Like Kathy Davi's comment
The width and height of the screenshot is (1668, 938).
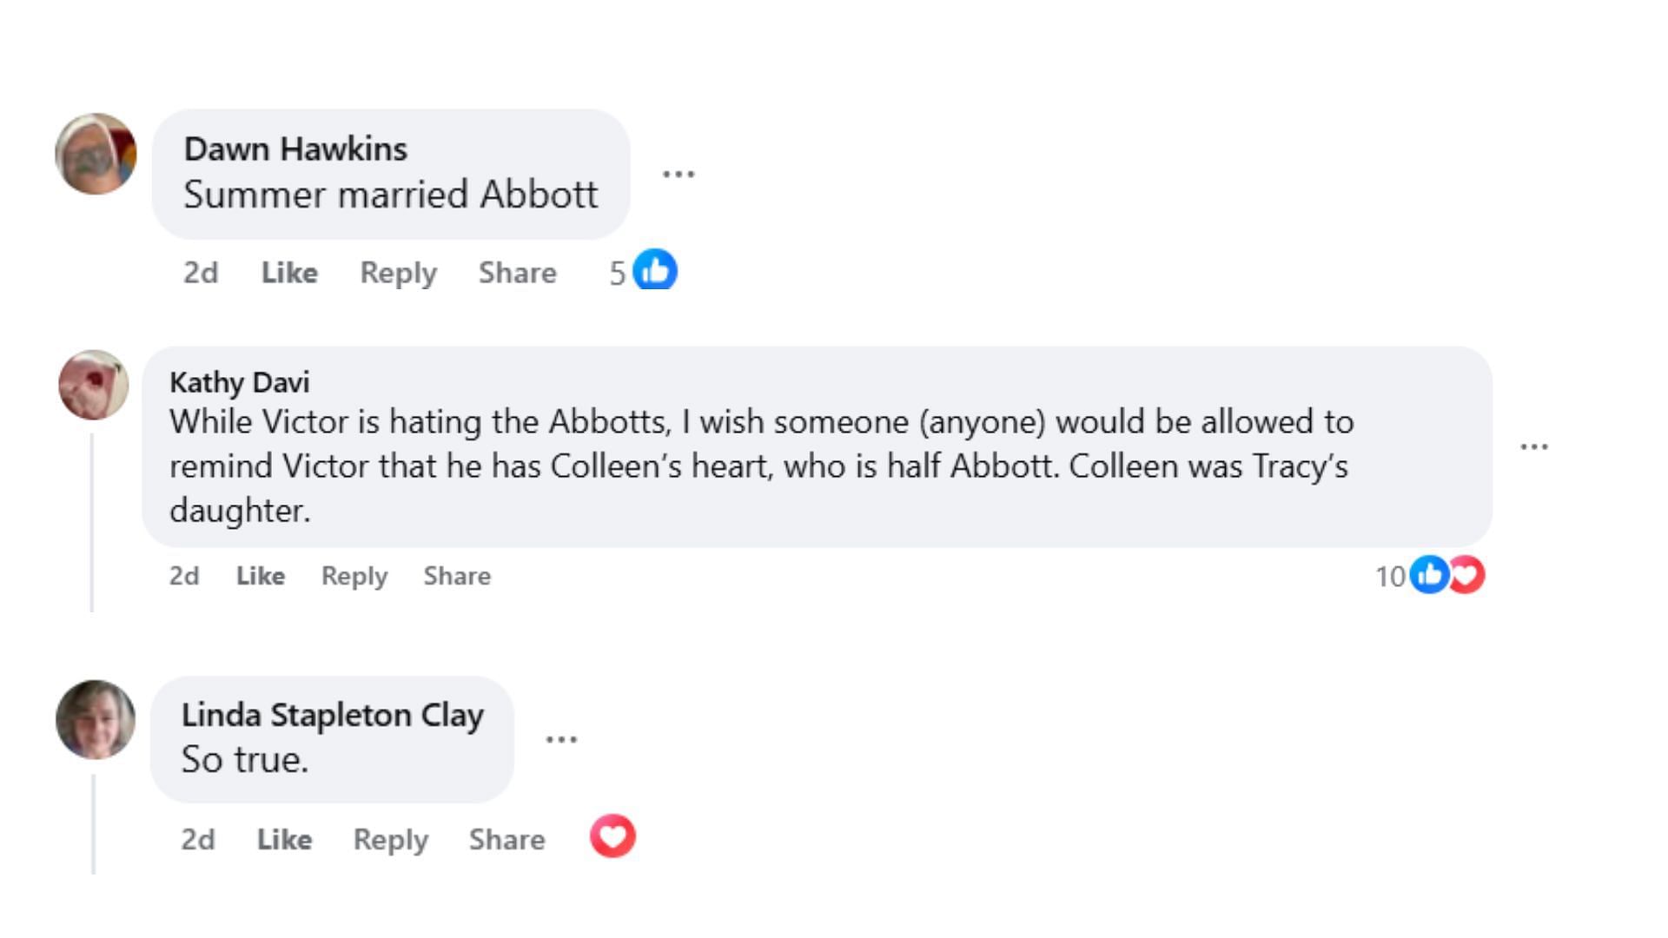coord(261,576)
